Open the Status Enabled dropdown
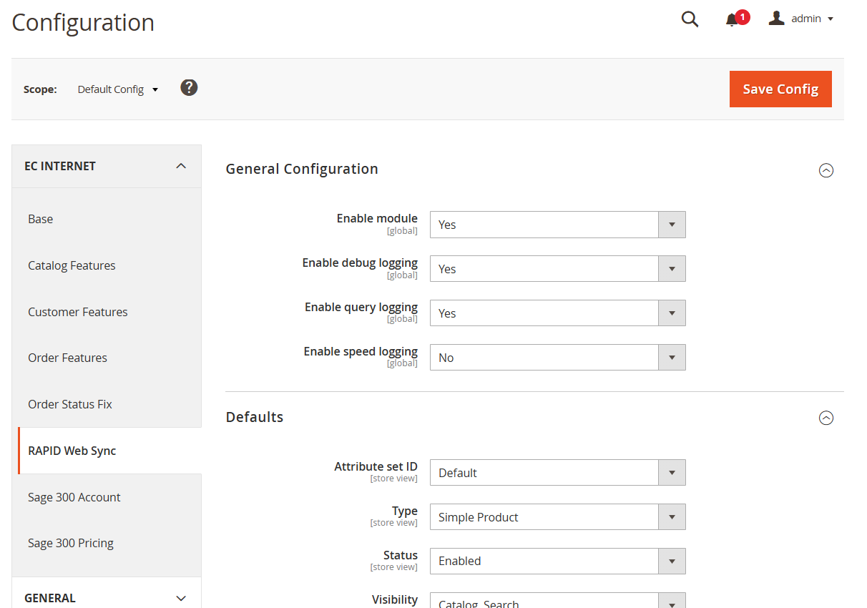Screen dimensions: 867x608 pos(557,561)
